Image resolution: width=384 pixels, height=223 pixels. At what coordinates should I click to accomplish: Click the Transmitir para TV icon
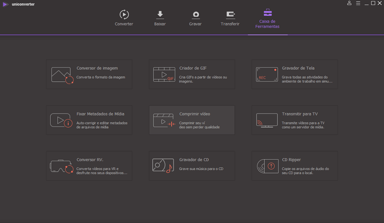[267, 120]
